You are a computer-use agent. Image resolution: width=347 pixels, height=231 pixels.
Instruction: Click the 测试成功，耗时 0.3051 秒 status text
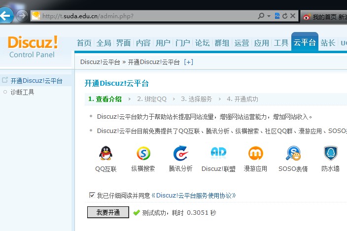tap(179, 213)
